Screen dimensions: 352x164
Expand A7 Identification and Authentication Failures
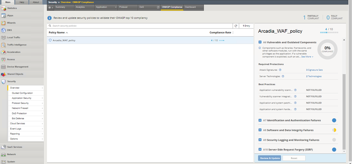pyautogui.click(x=260, y=120)
